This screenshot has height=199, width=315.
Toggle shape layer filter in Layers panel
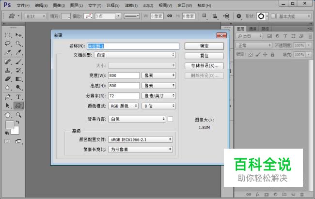point(293,36)
